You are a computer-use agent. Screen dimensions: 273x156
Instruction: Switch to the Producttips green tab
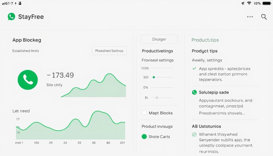pyautogui.click(x=205, y=40)
